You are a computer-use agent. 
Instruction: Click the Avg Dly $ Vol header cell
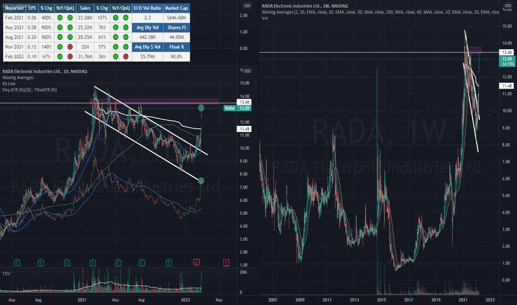click(148, 47)
